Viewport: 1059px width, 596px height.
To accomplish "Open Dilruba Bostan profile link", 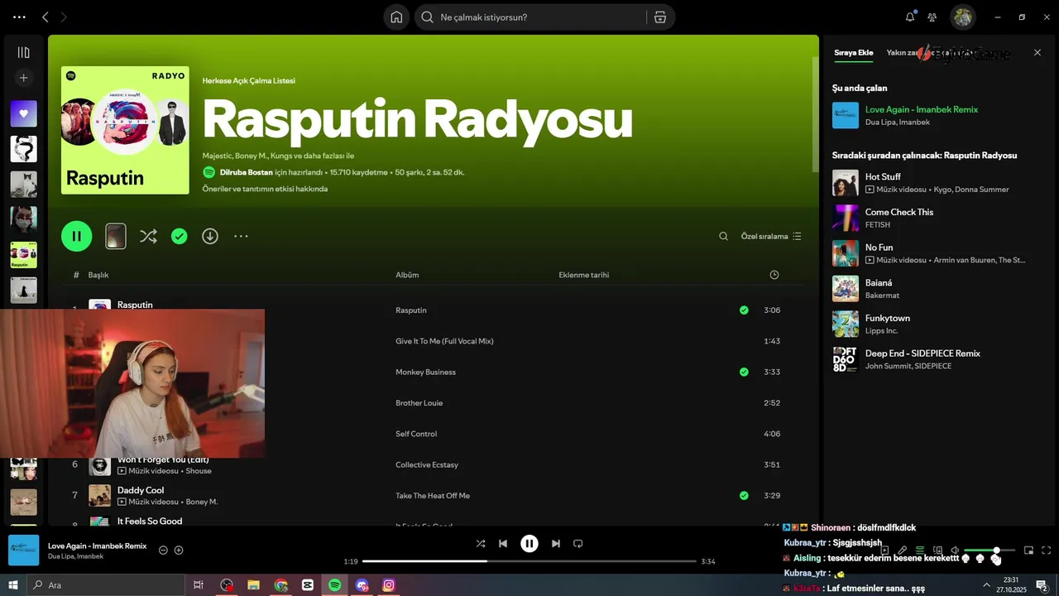I will (247, 172).
